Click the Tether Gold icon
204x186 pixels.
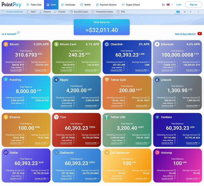107,79
